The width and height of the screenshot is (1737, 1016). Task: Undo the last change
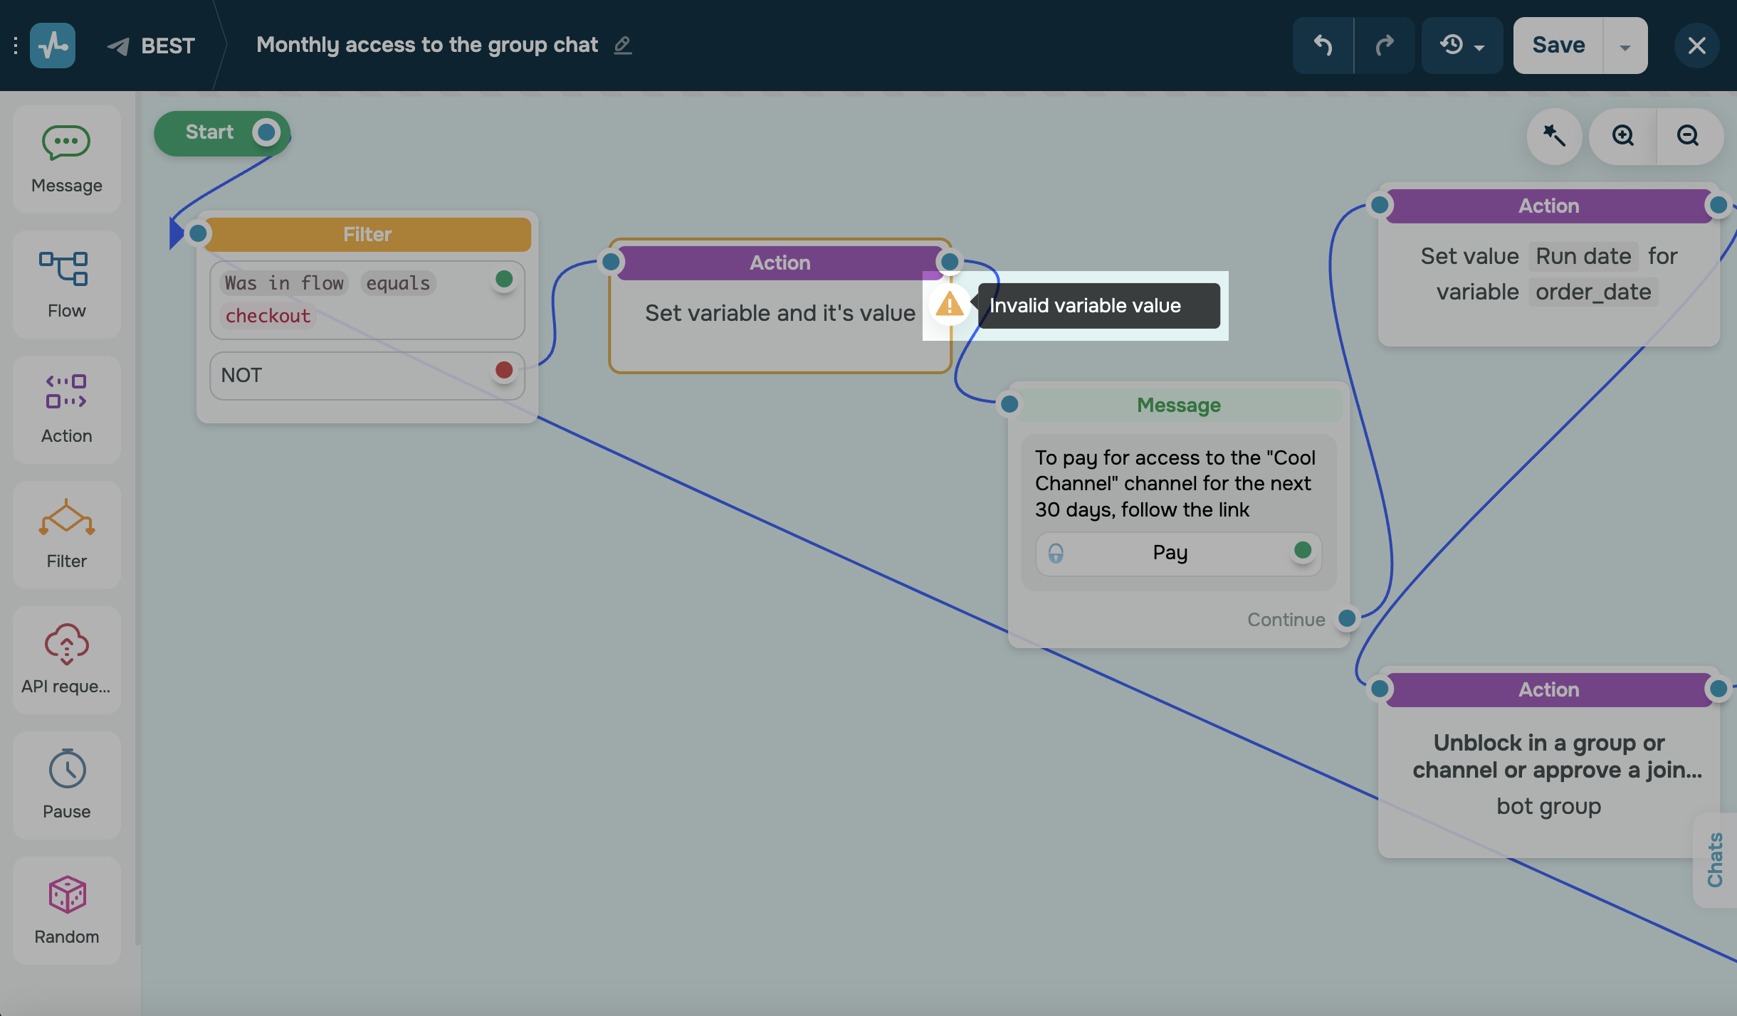1323,45
